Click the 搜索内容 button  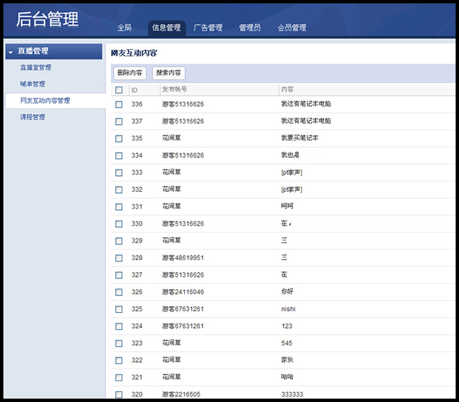tap(169, 73)
